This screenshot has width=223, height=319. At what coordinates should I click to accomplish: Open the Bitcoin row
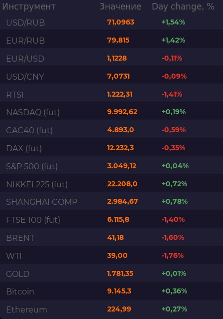click(x=112, y=291)
